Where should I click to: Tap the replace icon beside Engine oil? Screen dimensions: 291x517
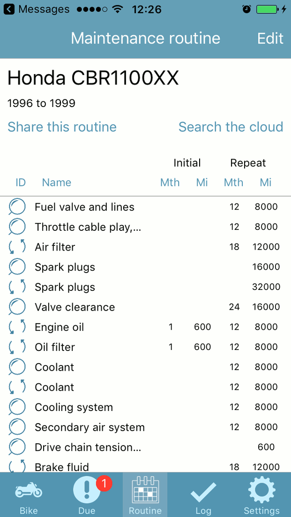pos(17,327)
